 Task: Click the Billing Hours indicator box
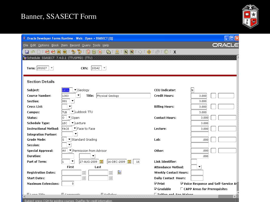click(213, 107)
